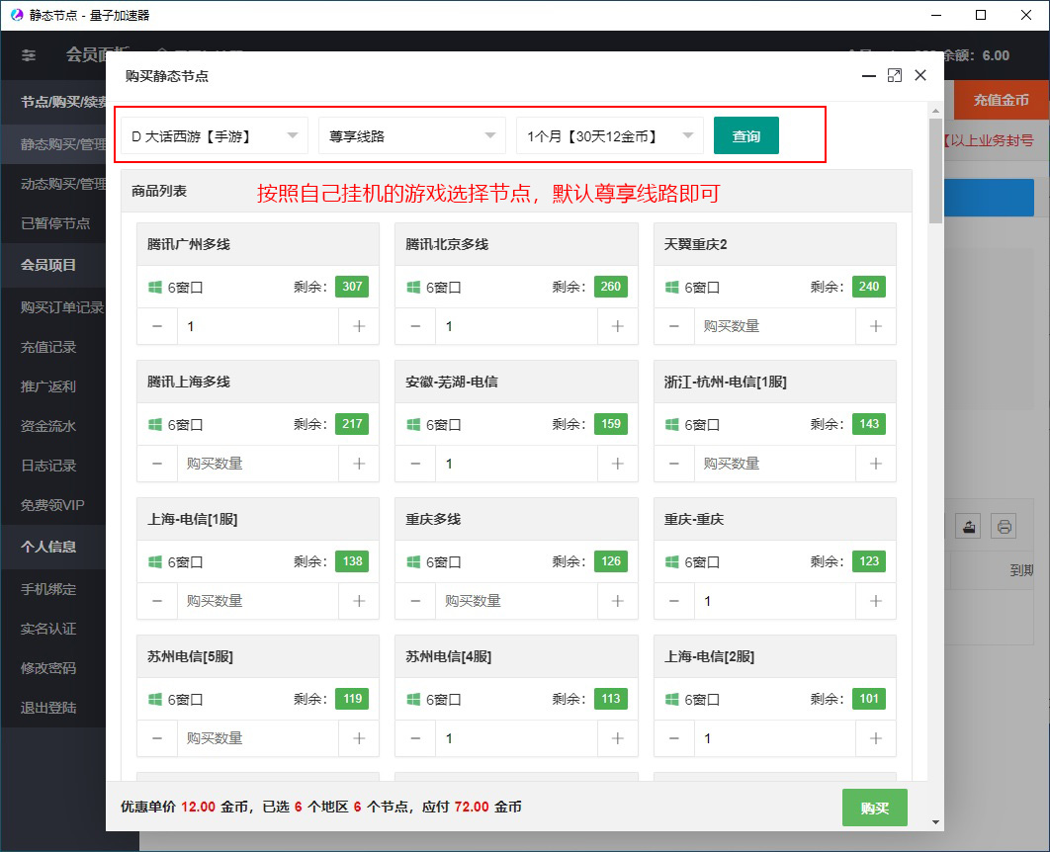
Task: Click the quantity field of 腾讯上海多线
Action: point(258,464)
